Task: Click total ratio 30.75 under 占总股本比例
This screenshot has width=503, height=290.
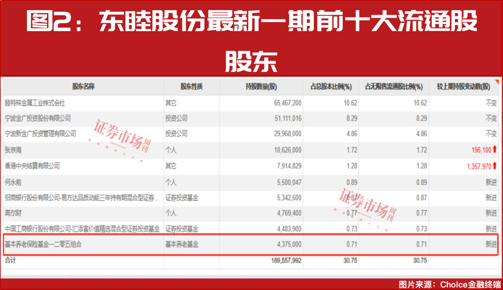Action: [350, 261]
